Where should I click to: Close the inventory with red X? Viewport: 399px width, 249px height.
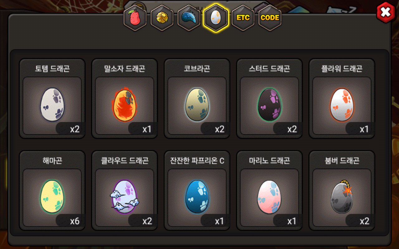point(386,12)
